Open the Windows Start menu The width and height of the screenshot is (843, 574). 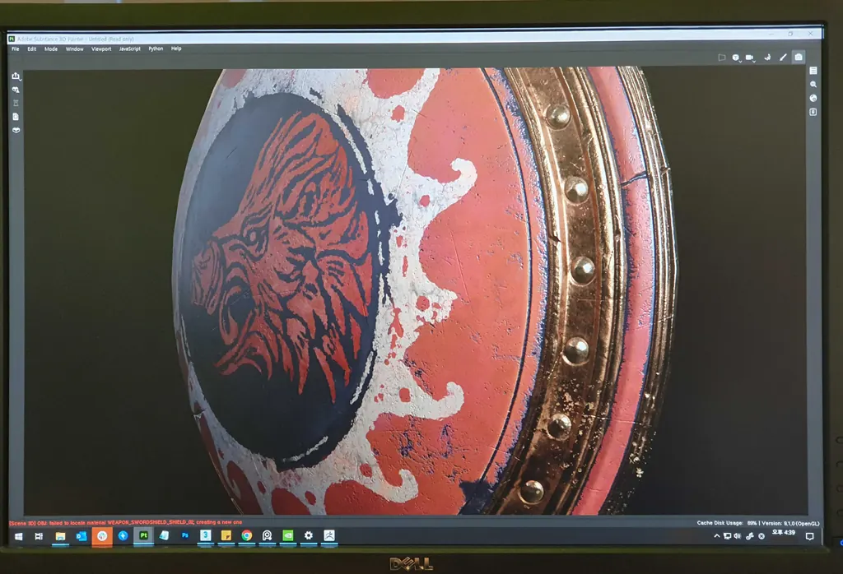(18, 536)
